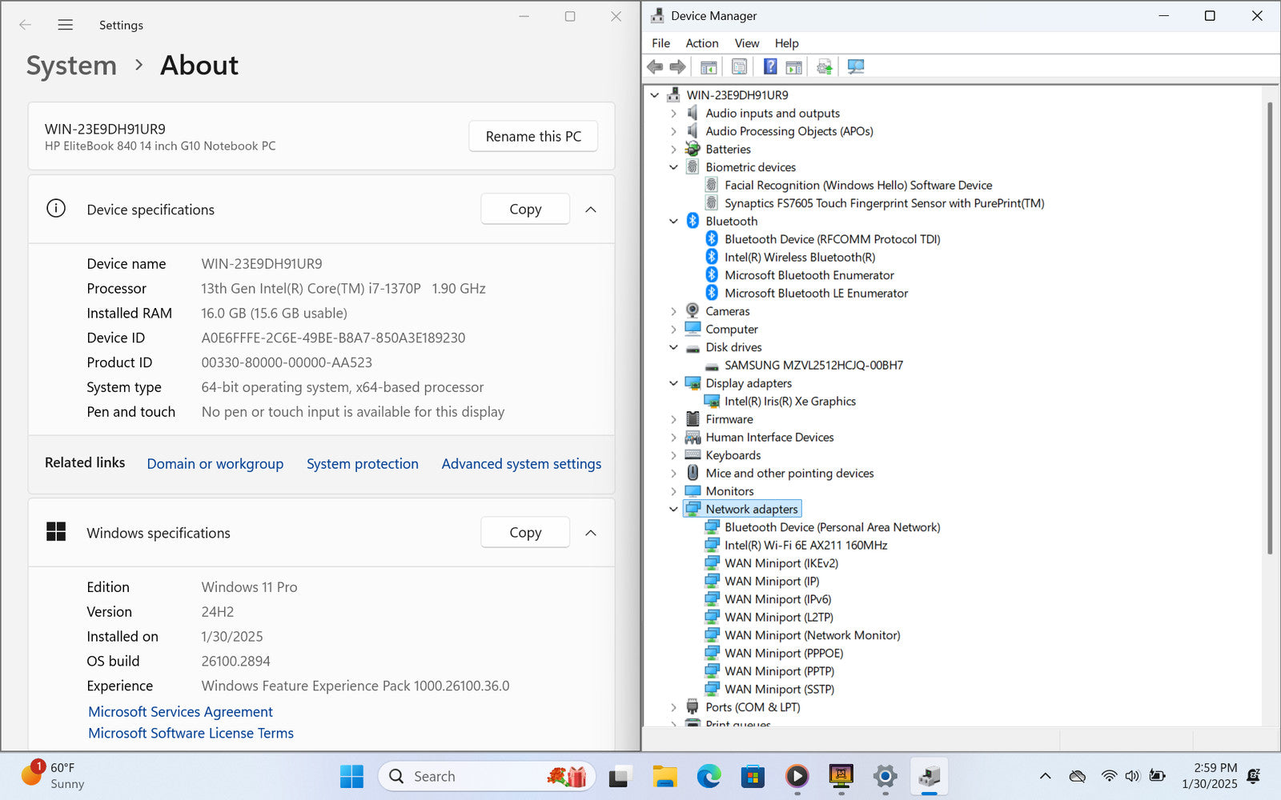1281x800 pixels.
Task: Click Show/Hide Action Pane toolbar icon
Action: click(x=793, y=67)
